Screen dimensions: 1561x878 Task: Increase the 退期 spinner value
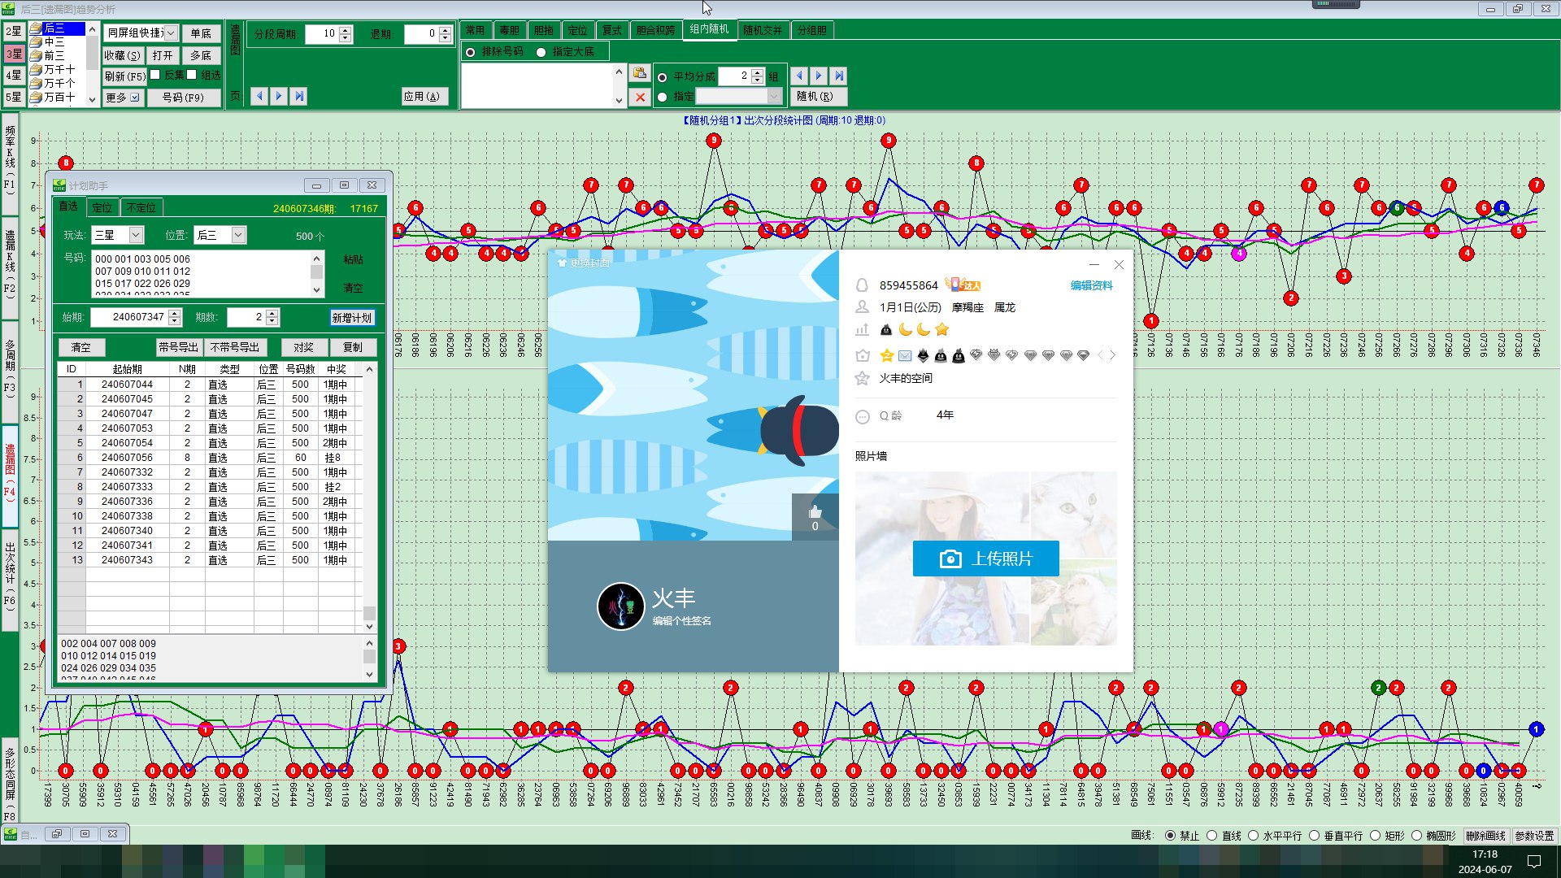[x=445, y=30]
